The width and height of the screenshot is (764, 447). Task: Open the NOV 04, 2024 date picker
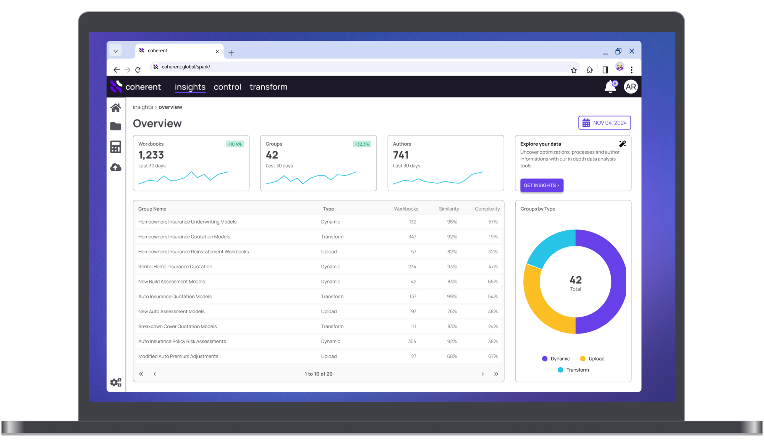(x=604, y=123)
